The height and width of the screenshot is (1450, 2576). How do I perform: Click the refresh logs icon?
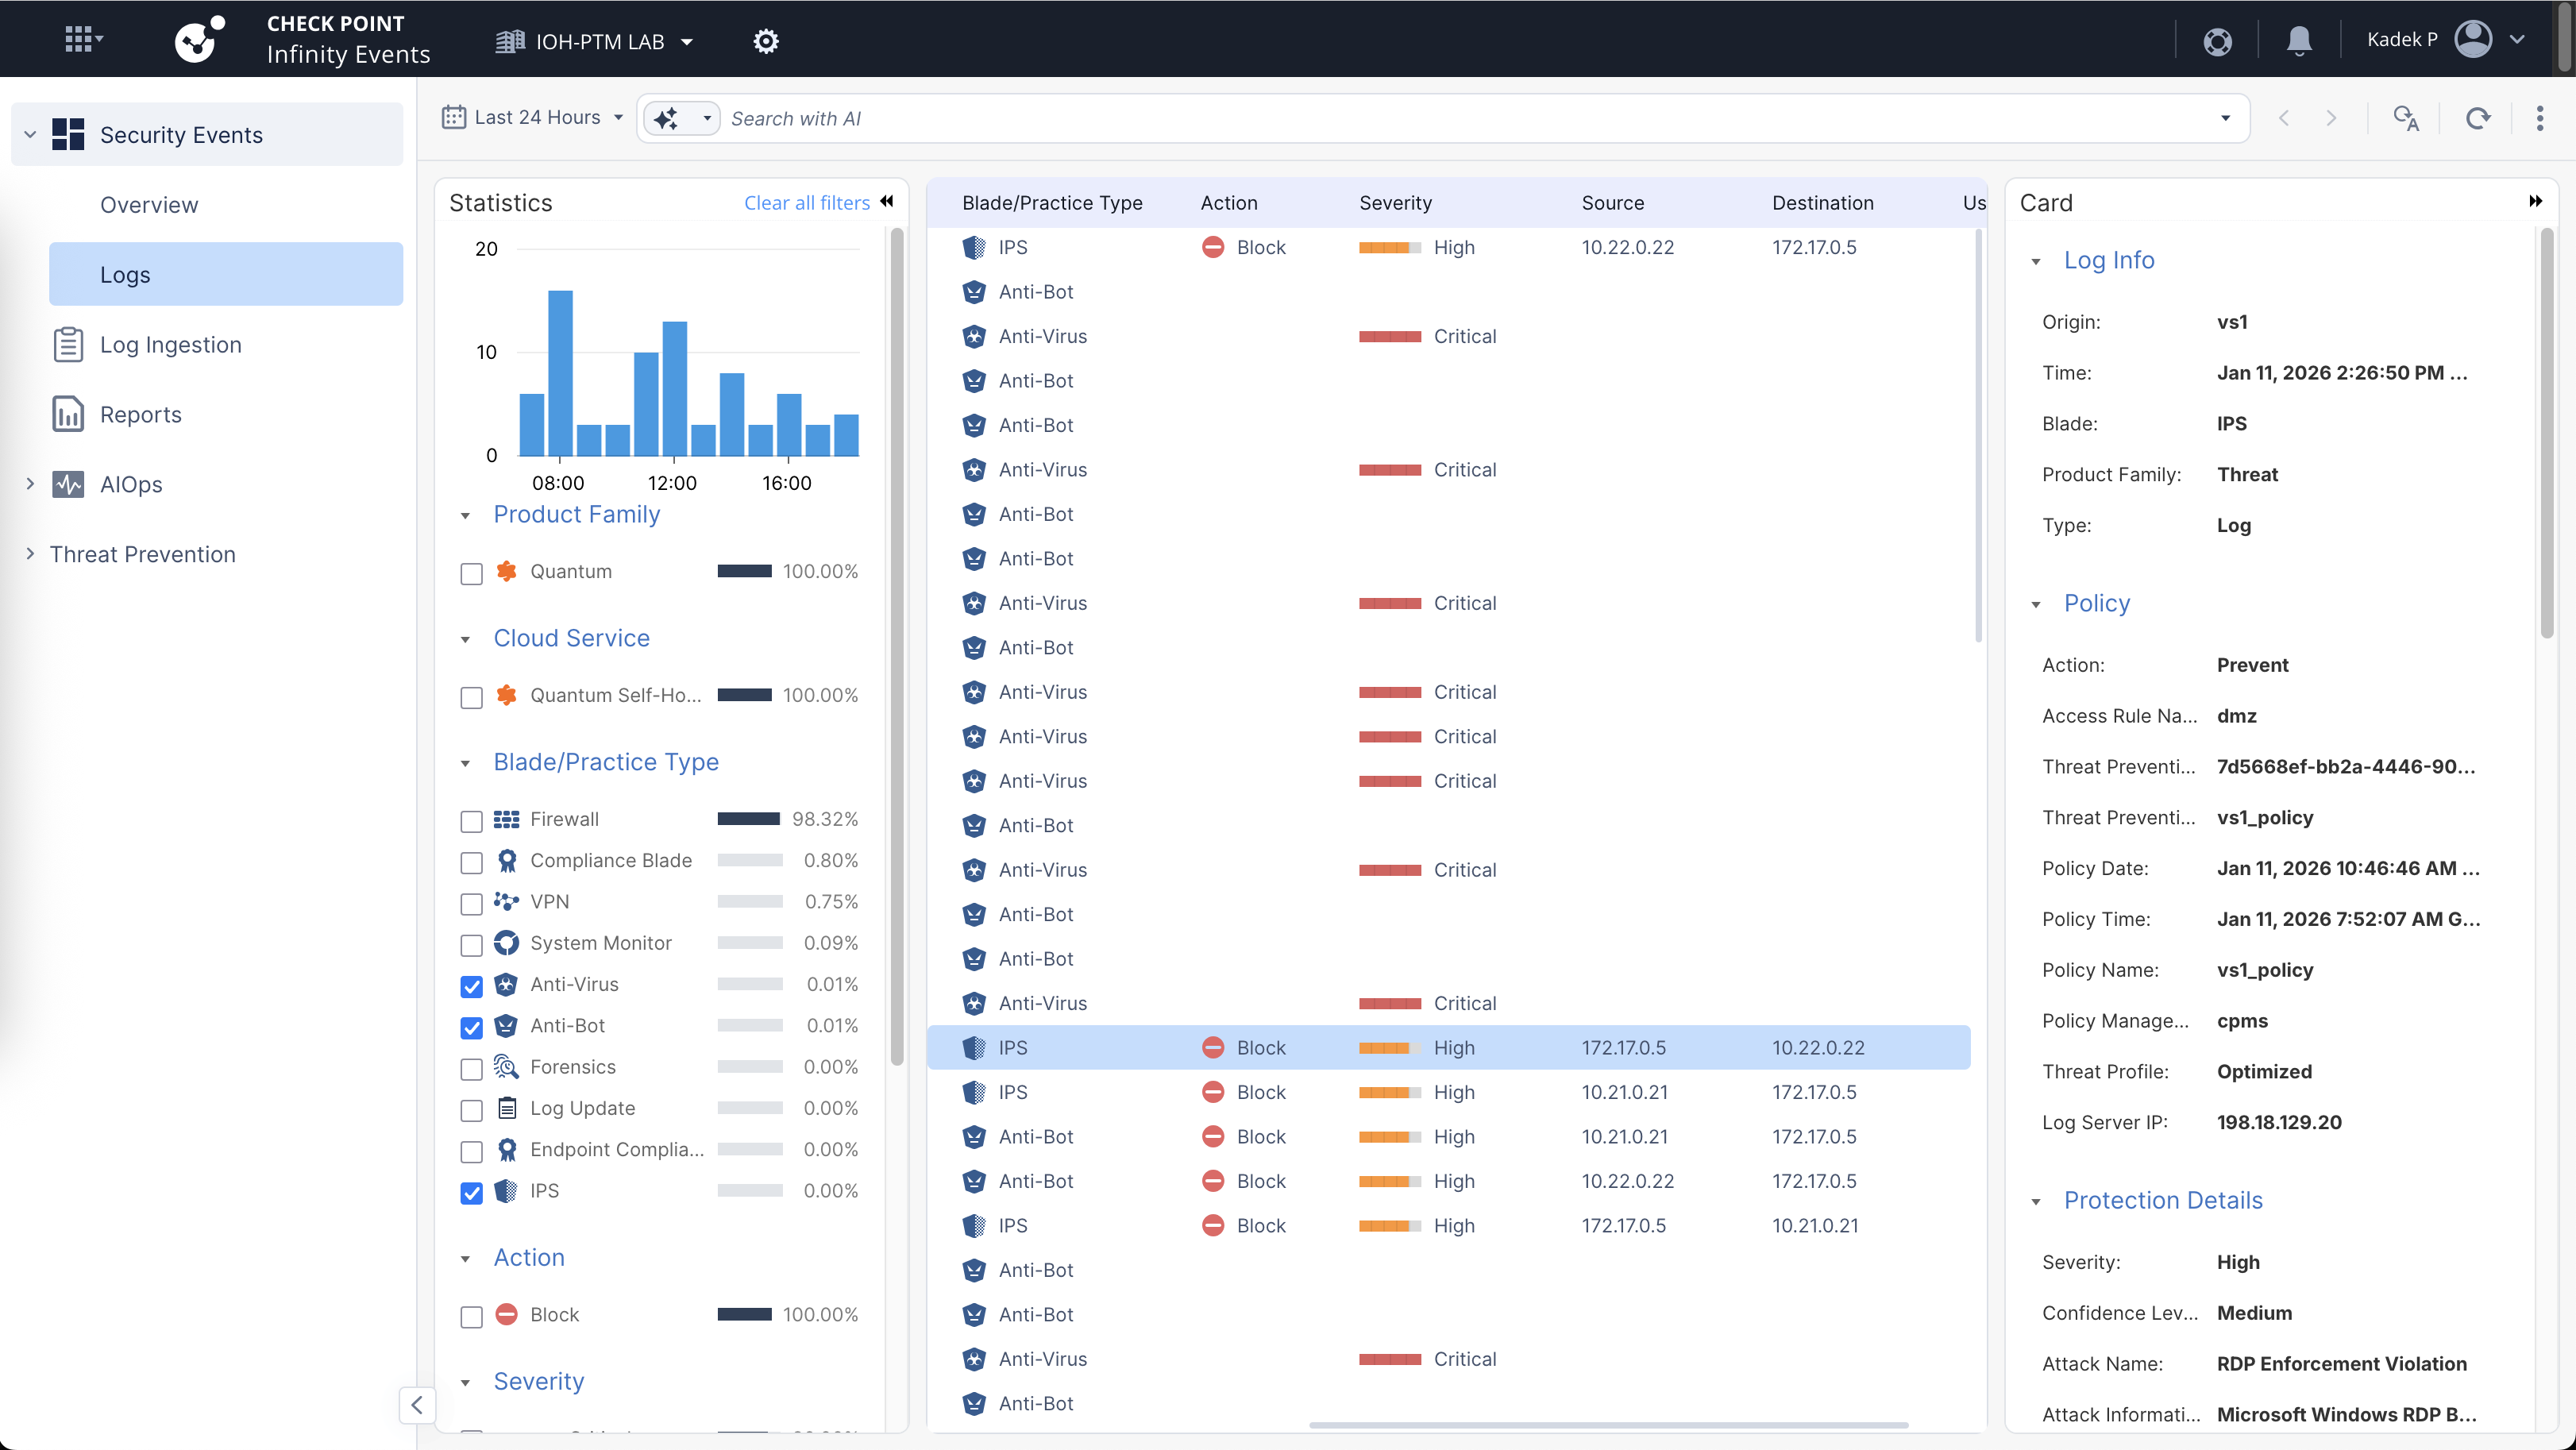[x=2477, y=118]
